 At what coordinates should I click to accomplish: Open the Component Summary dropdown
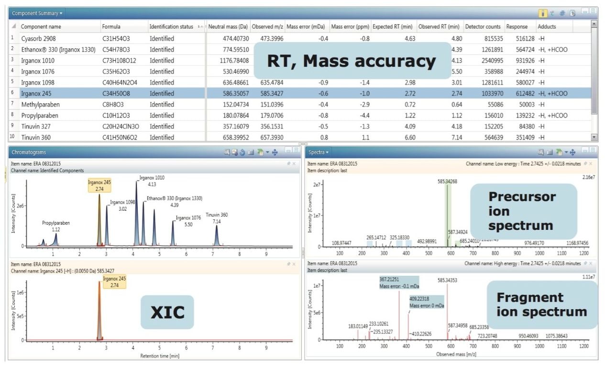(37, 13)
